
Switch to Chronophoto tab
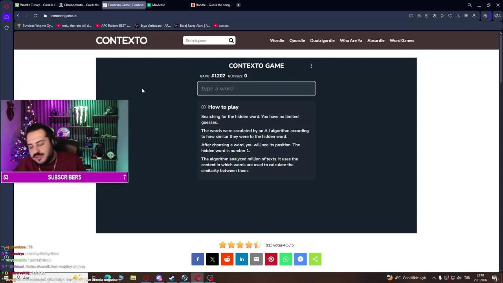coord(79,5)
